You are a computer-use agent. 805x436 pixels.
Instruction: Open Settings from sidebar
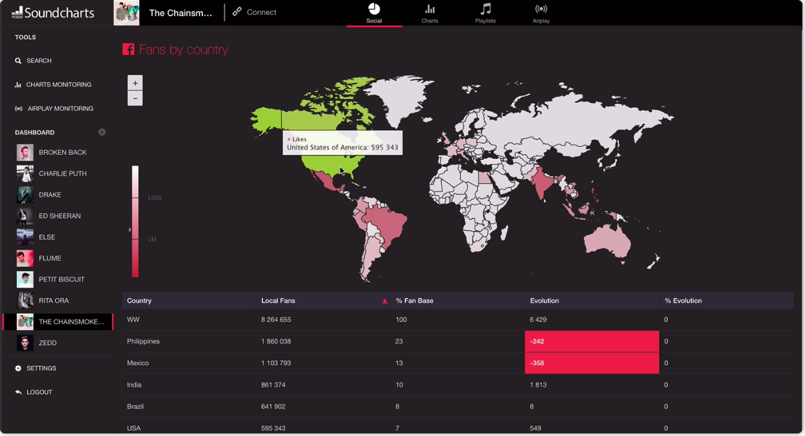(x=36, y=368)
